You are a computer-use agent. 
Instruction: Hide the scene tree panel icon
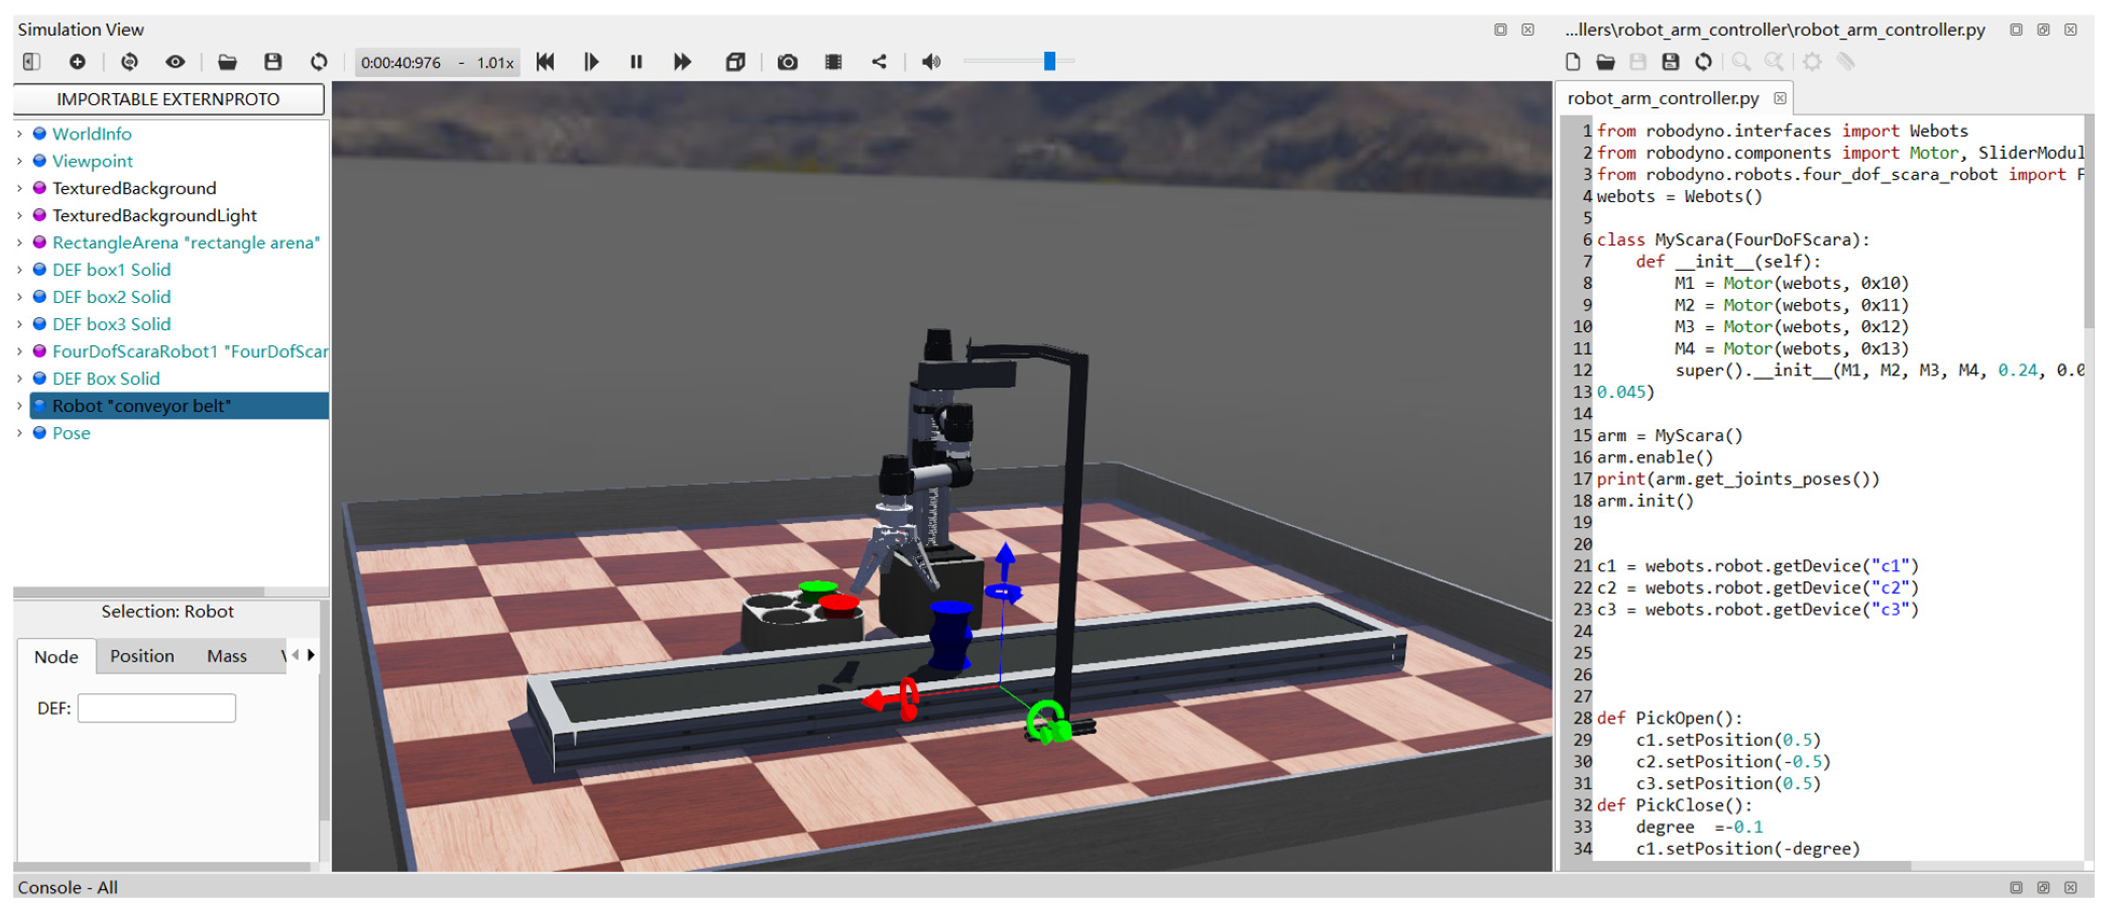click(x=32, y=62)
